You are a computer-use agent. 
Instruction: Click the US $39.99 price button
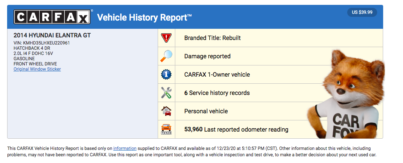coord(362,12)
